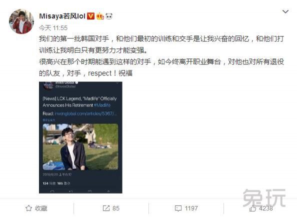
Task: Click the post text starting with 我们的第一批韩国对手
Action: pyautogui.click(x=161, y=56)
